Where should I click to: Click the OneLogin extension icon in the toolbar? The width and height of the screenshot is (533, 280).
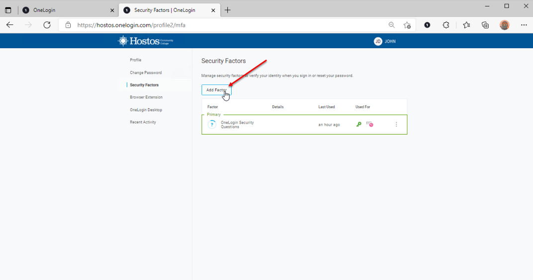427,25
